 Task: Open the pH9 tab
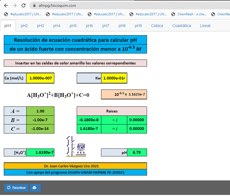click(x=138, y=26)
